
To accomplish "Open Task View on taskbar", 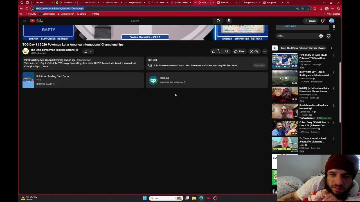I will coord(187,198).
